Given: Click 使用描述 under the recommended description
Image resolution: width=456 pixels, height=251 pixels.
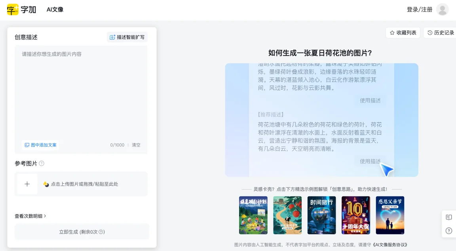Looking at the screenshot, I should point(370,161).
